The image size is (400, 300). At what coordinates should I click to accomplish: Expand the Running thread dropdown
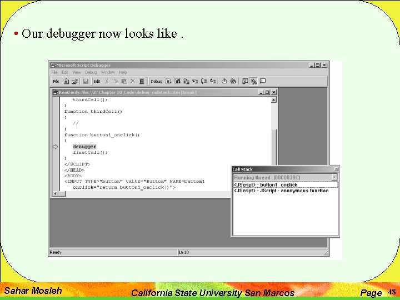coord(334,177)
